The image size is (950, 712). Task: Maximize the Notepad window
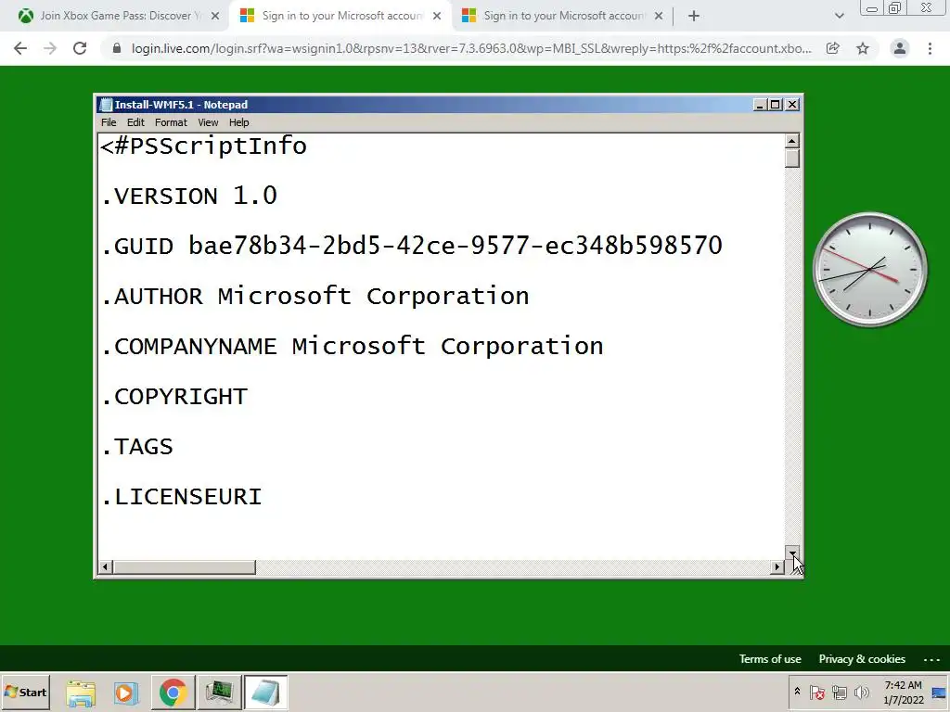(775, 105)
